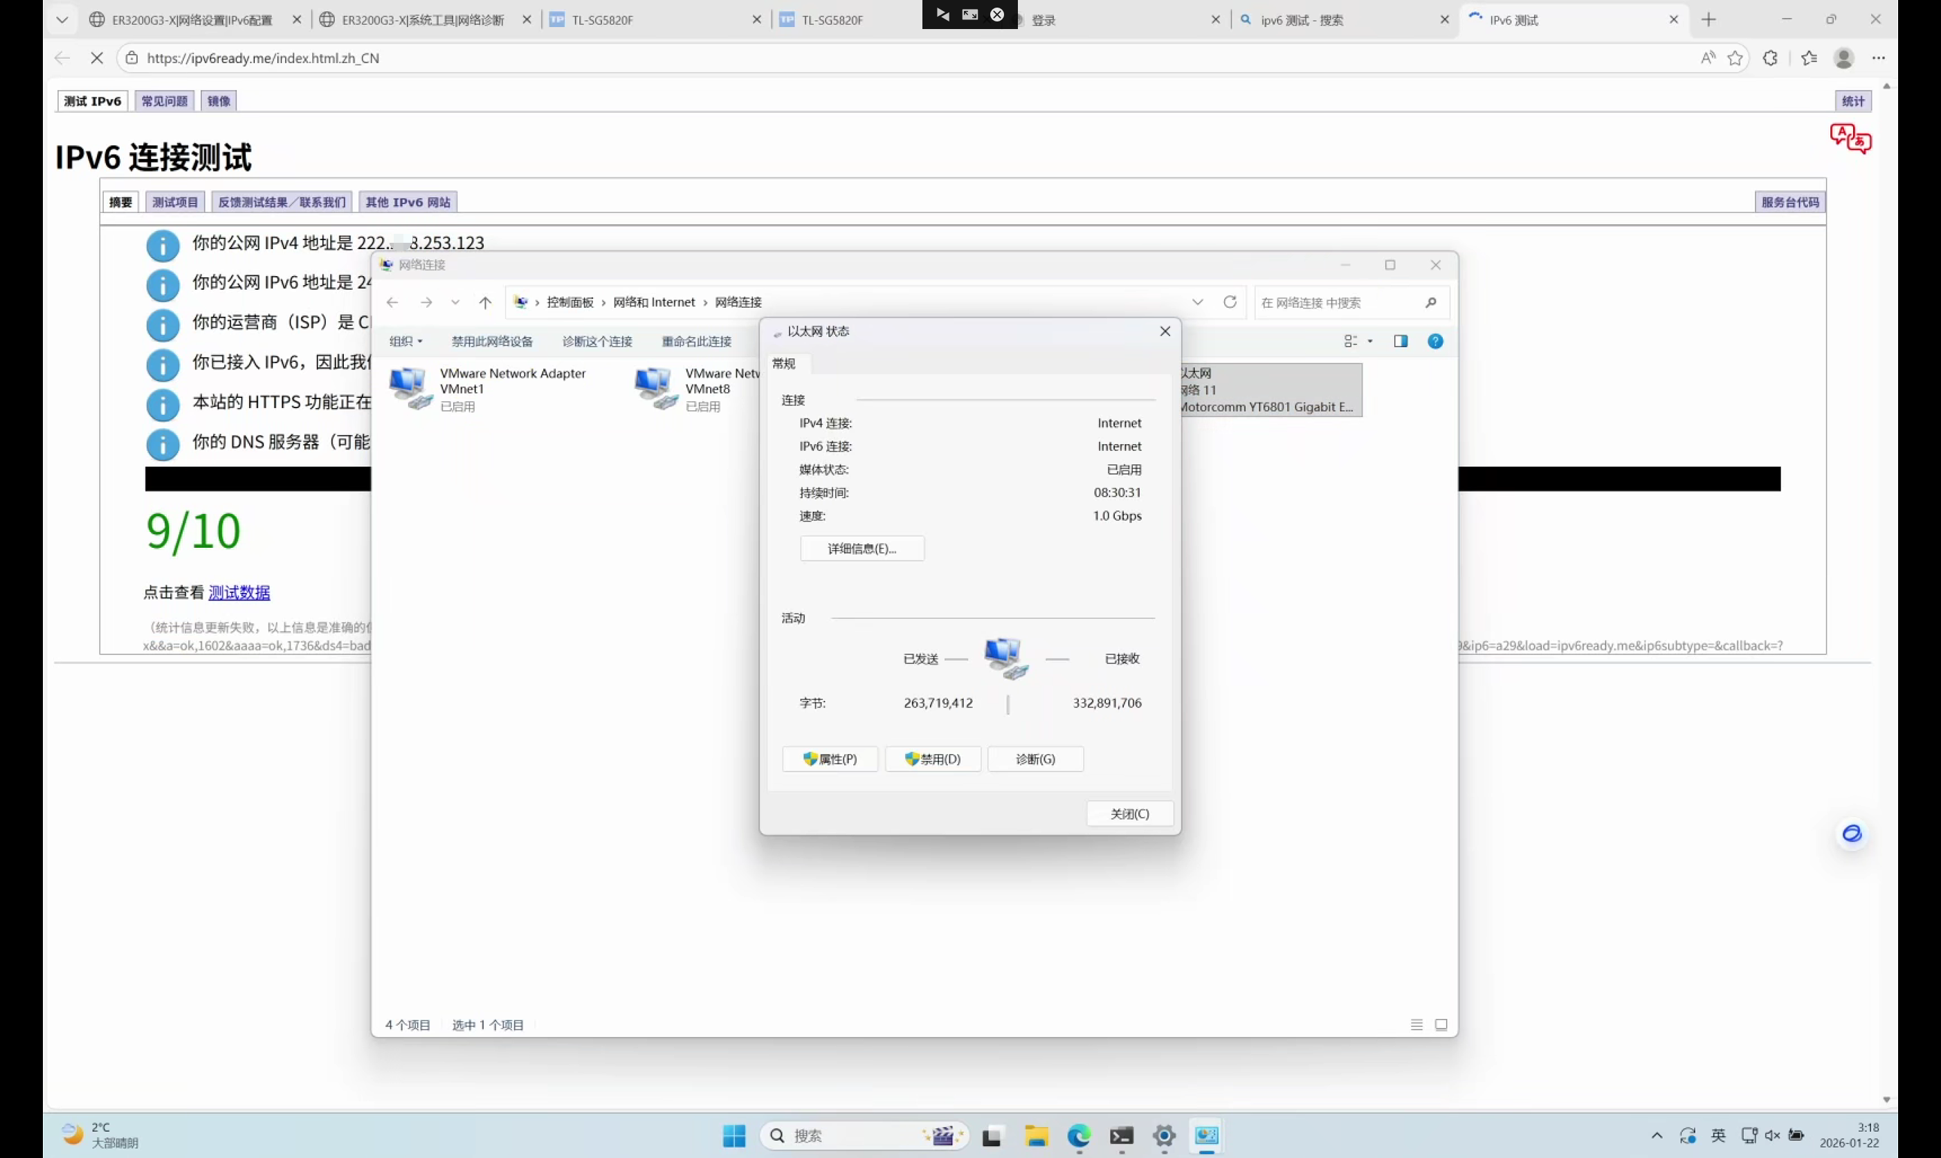
Task: Open the 测试数据 link
Action: pyautogui.click(x=239, y=592)
